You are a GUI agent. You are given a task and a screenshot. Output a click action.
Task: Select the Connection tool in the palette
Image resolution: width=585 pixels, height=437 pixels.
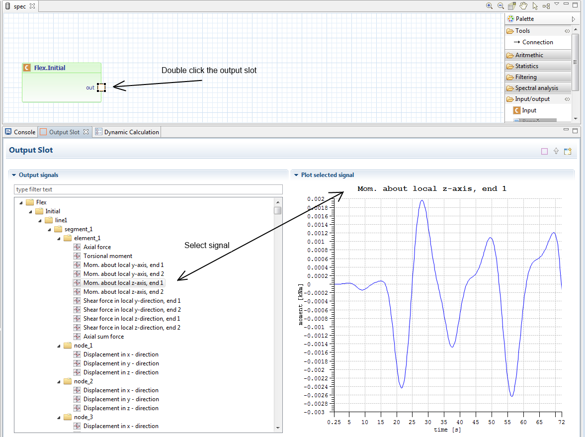pyautogui.click(x=537, y=42)
